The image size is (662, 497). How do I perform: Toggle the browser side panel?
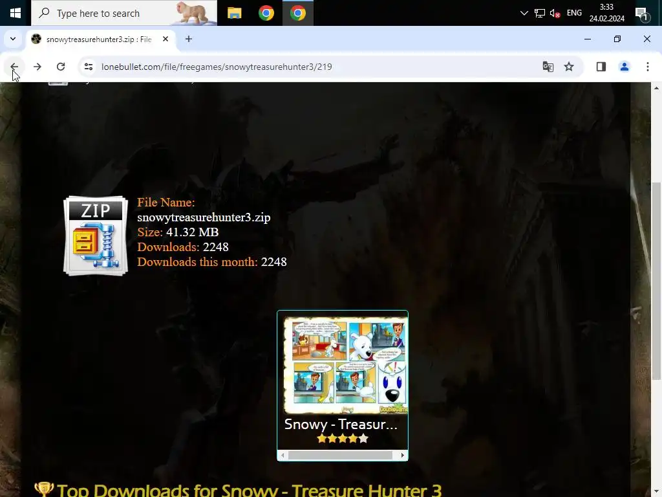pos(601,67)
